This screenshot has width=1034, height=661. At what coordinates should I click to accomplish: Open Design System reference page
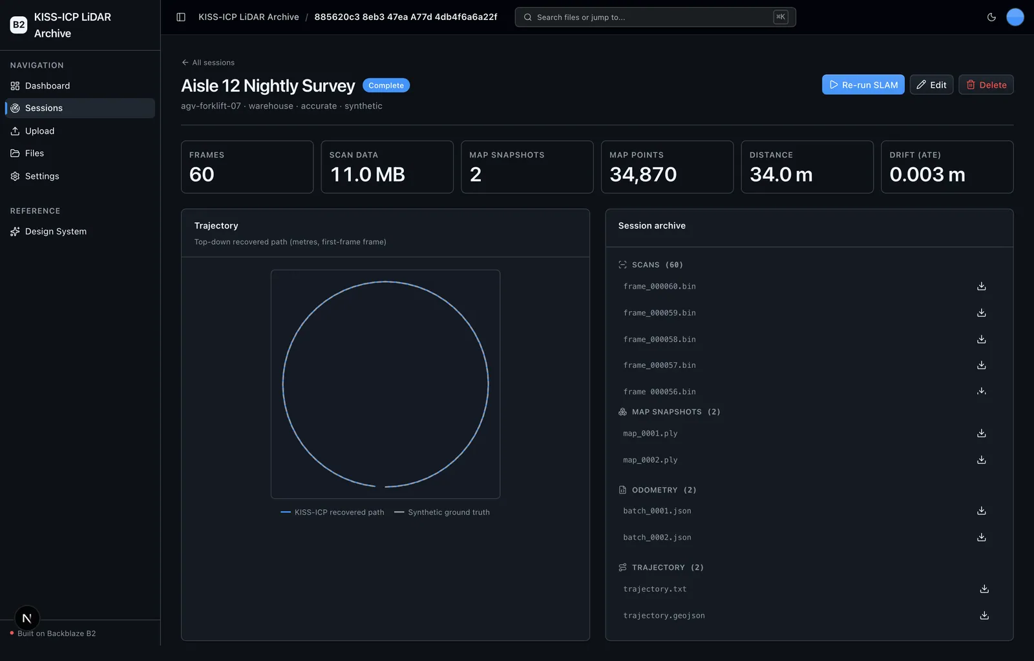point(80,231)
